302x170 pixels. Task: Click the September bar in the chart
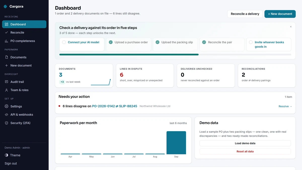point(176,143)
